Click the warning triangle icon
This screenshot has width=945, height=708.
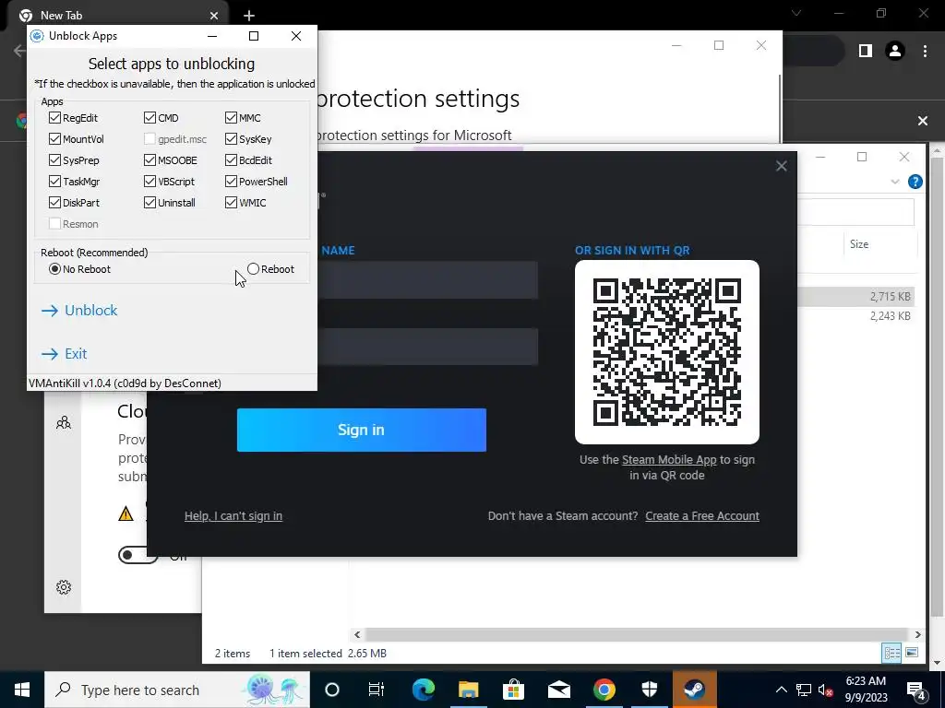pos(126,513)
